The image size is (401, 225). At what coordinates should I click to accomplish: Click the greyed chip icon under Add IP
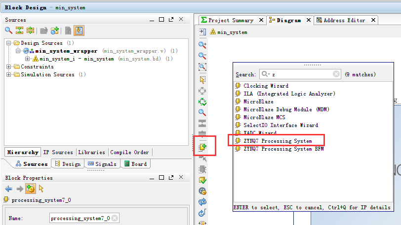click(x=202, y=169)
